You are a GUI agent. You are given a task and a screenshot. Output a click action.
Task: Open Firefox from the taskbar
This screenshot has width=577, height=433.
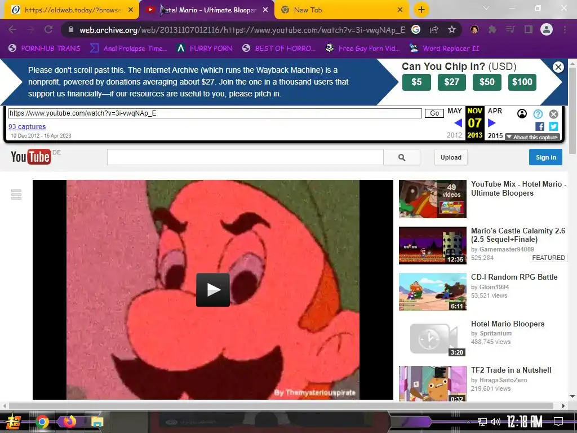coord(69,422)
